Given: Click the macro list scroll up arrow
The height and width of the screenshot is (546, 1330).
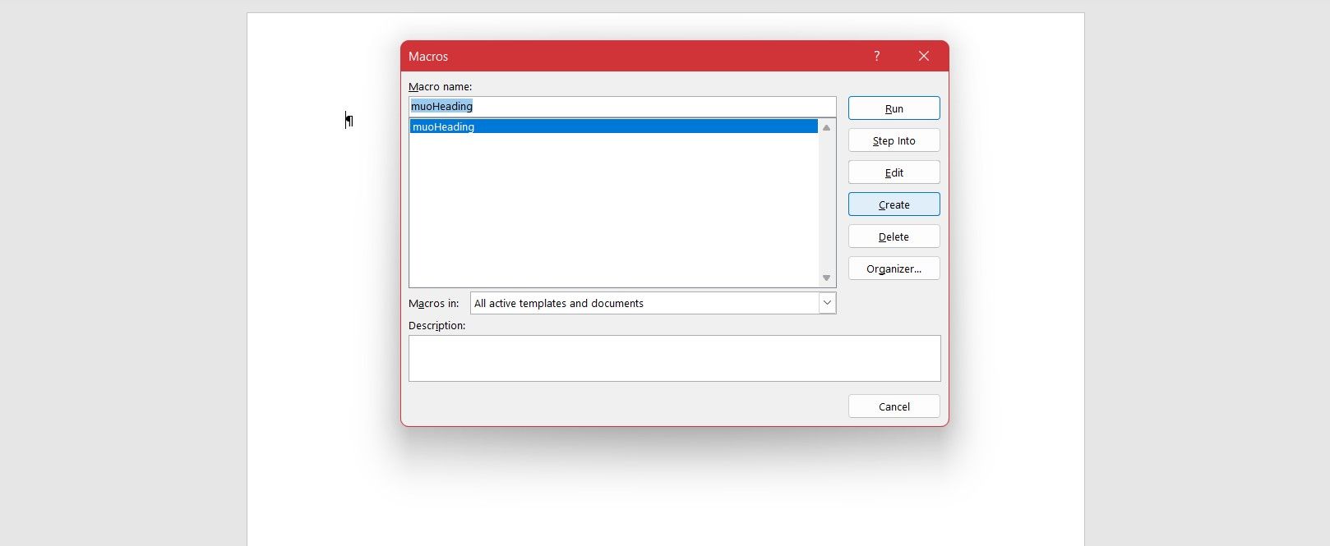Looking at the screenshot, I should click(x=826, y=127).
